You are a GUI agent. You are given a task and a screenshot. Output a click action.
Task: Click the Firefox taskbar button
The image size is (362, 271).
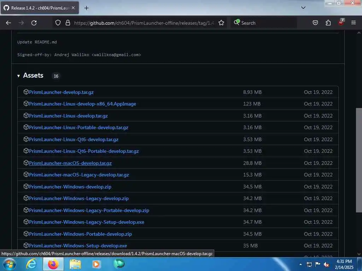click(x=53, y=264)
